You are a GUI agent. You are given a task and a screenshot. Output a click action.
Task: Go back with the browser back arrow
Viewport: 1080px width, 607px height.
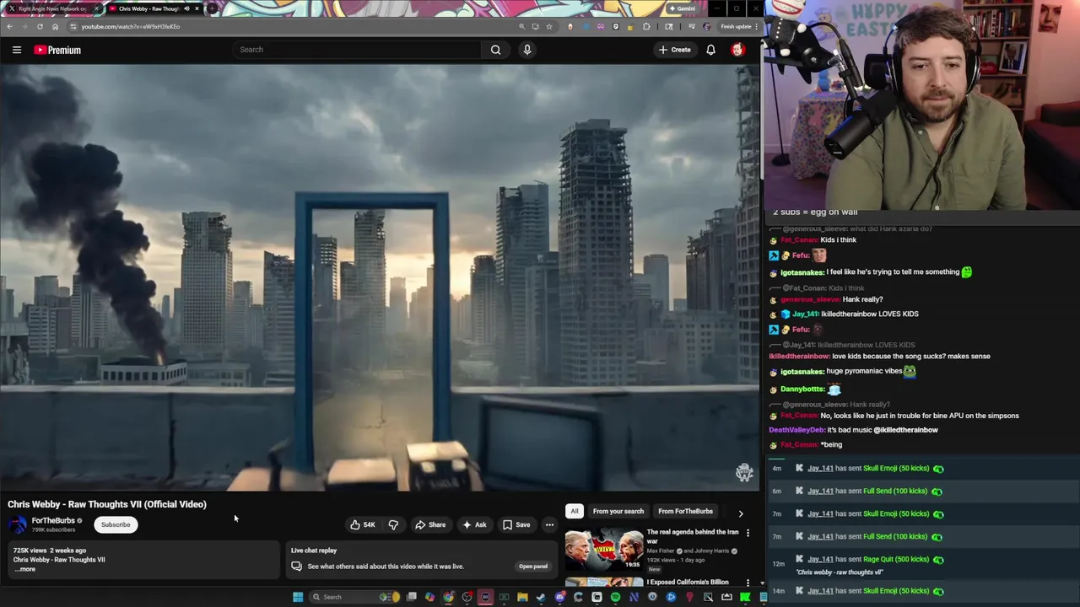[x=9, y=26]
